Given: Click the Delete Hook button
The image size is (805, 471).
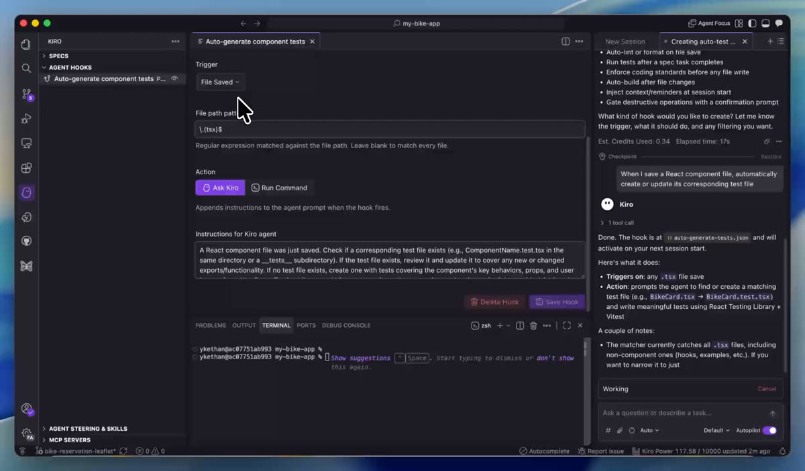Looking at the screenshot, I should pyautogui.click(x=495, y=302).
